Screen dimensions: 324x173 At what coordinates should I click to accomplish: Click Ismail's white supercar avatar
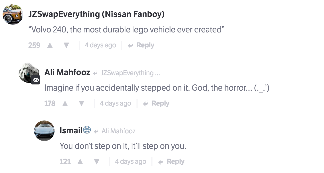(x=44, y=131)
